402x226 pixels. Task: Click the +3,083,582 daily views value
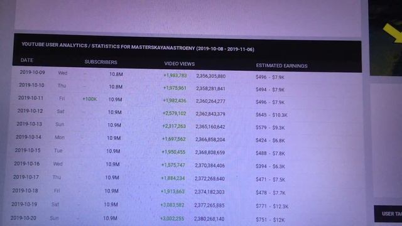click(x=172, y=205)
